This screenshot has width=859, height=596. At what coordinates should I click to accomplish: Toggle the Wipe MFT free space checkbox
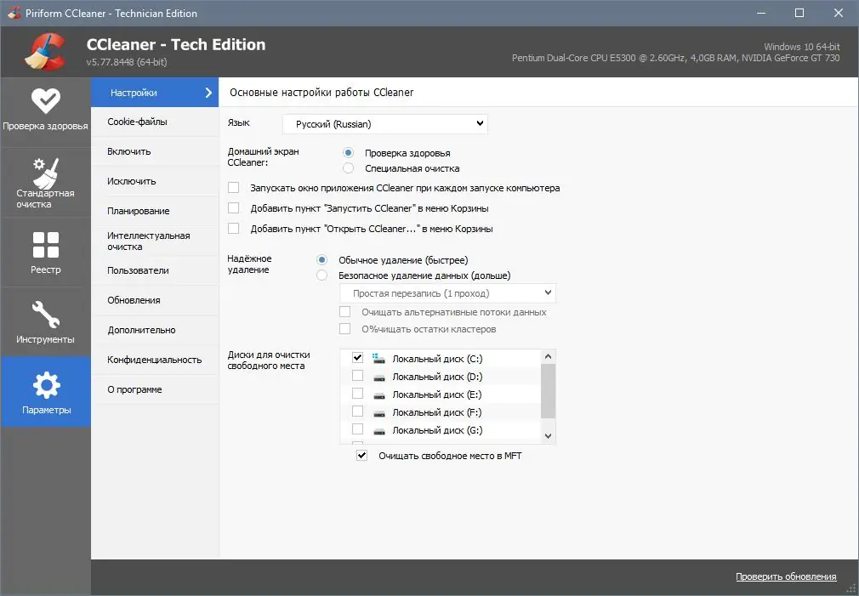[361, 456]
